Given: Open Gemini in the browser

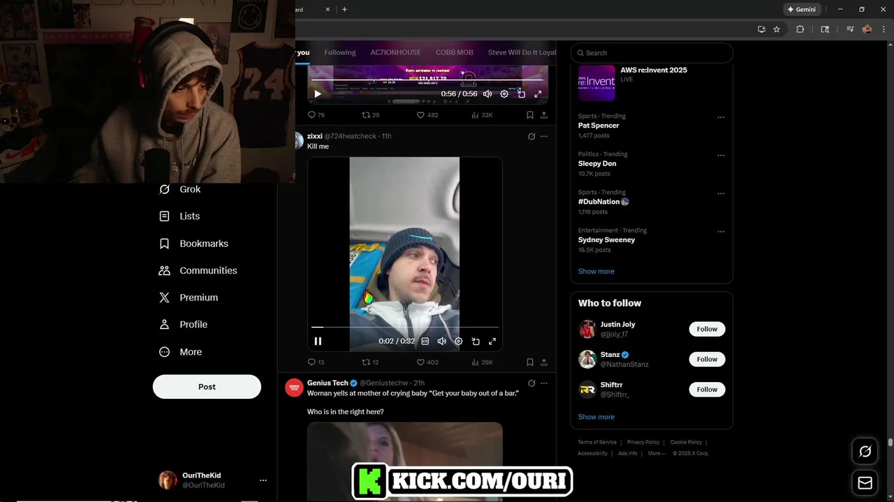Looking at the screenshot, I should tap(802, 9).
